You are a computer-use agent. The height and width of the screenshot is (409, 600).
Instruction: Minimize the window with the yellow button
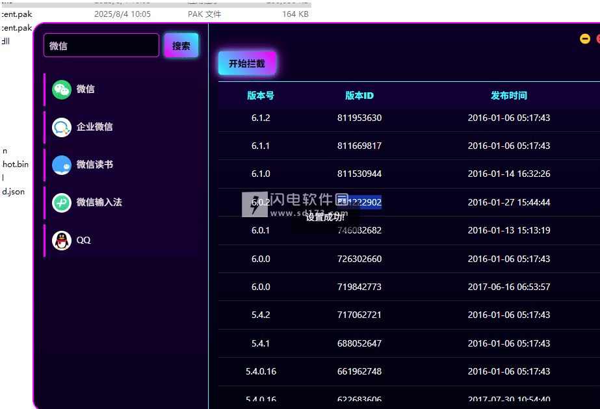click(x=584, y=38)
